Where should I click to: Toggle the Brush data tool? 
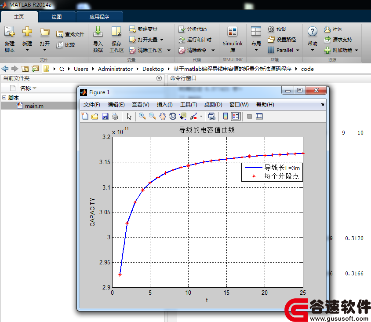click(193, 116)
